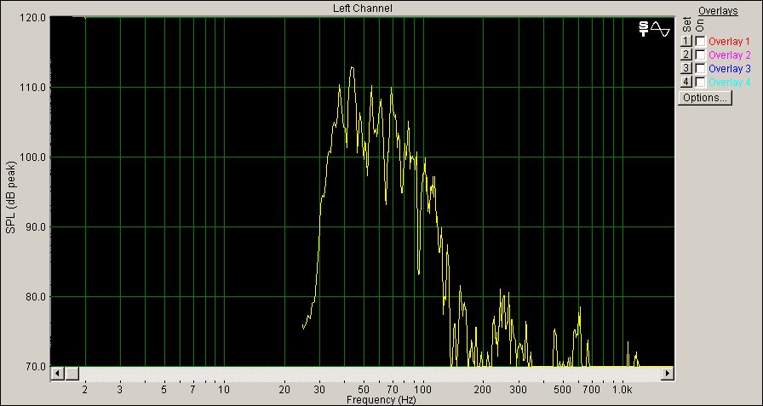Click the 80.0 value on the SPL axis
763x406 pixels.
37,296
